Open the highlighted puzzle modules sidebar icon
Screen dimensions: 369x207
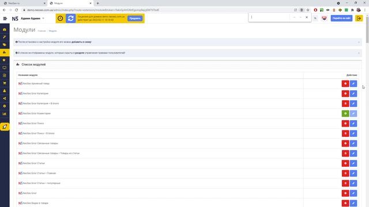[x=5, y=52]
